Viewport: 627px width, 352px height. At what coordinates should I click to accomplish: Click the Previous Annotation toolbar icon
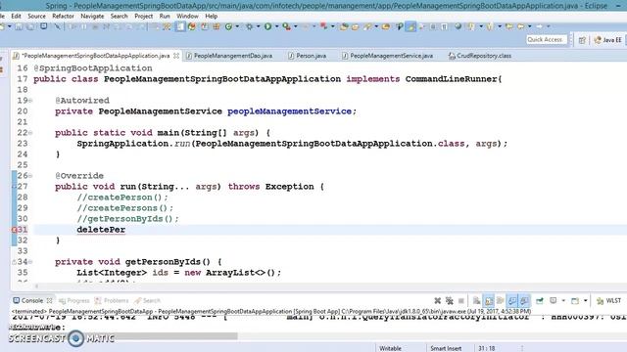coord(490,26)
